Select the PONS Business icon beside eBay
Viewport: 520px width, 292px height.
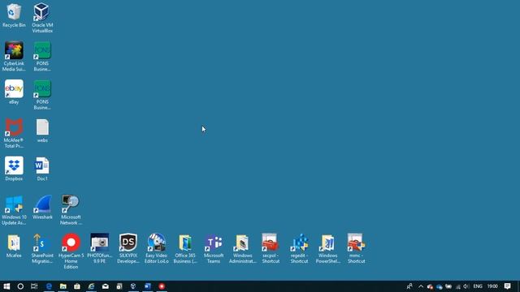point(42,94)
